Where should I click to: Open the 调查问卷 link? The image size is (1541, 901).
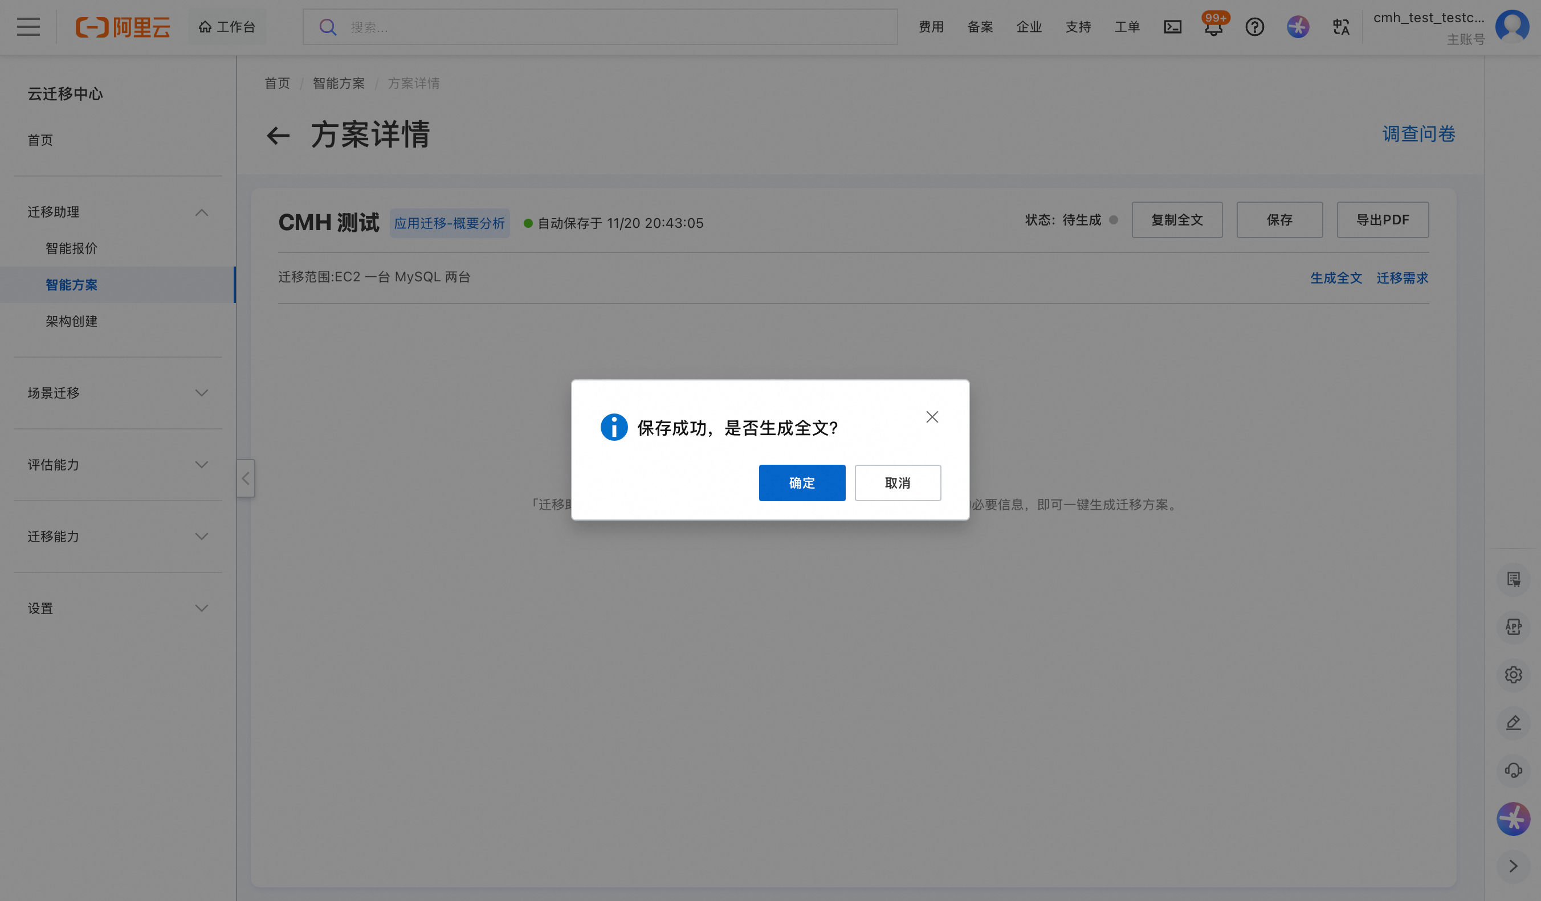click(x=1418, y=134)
